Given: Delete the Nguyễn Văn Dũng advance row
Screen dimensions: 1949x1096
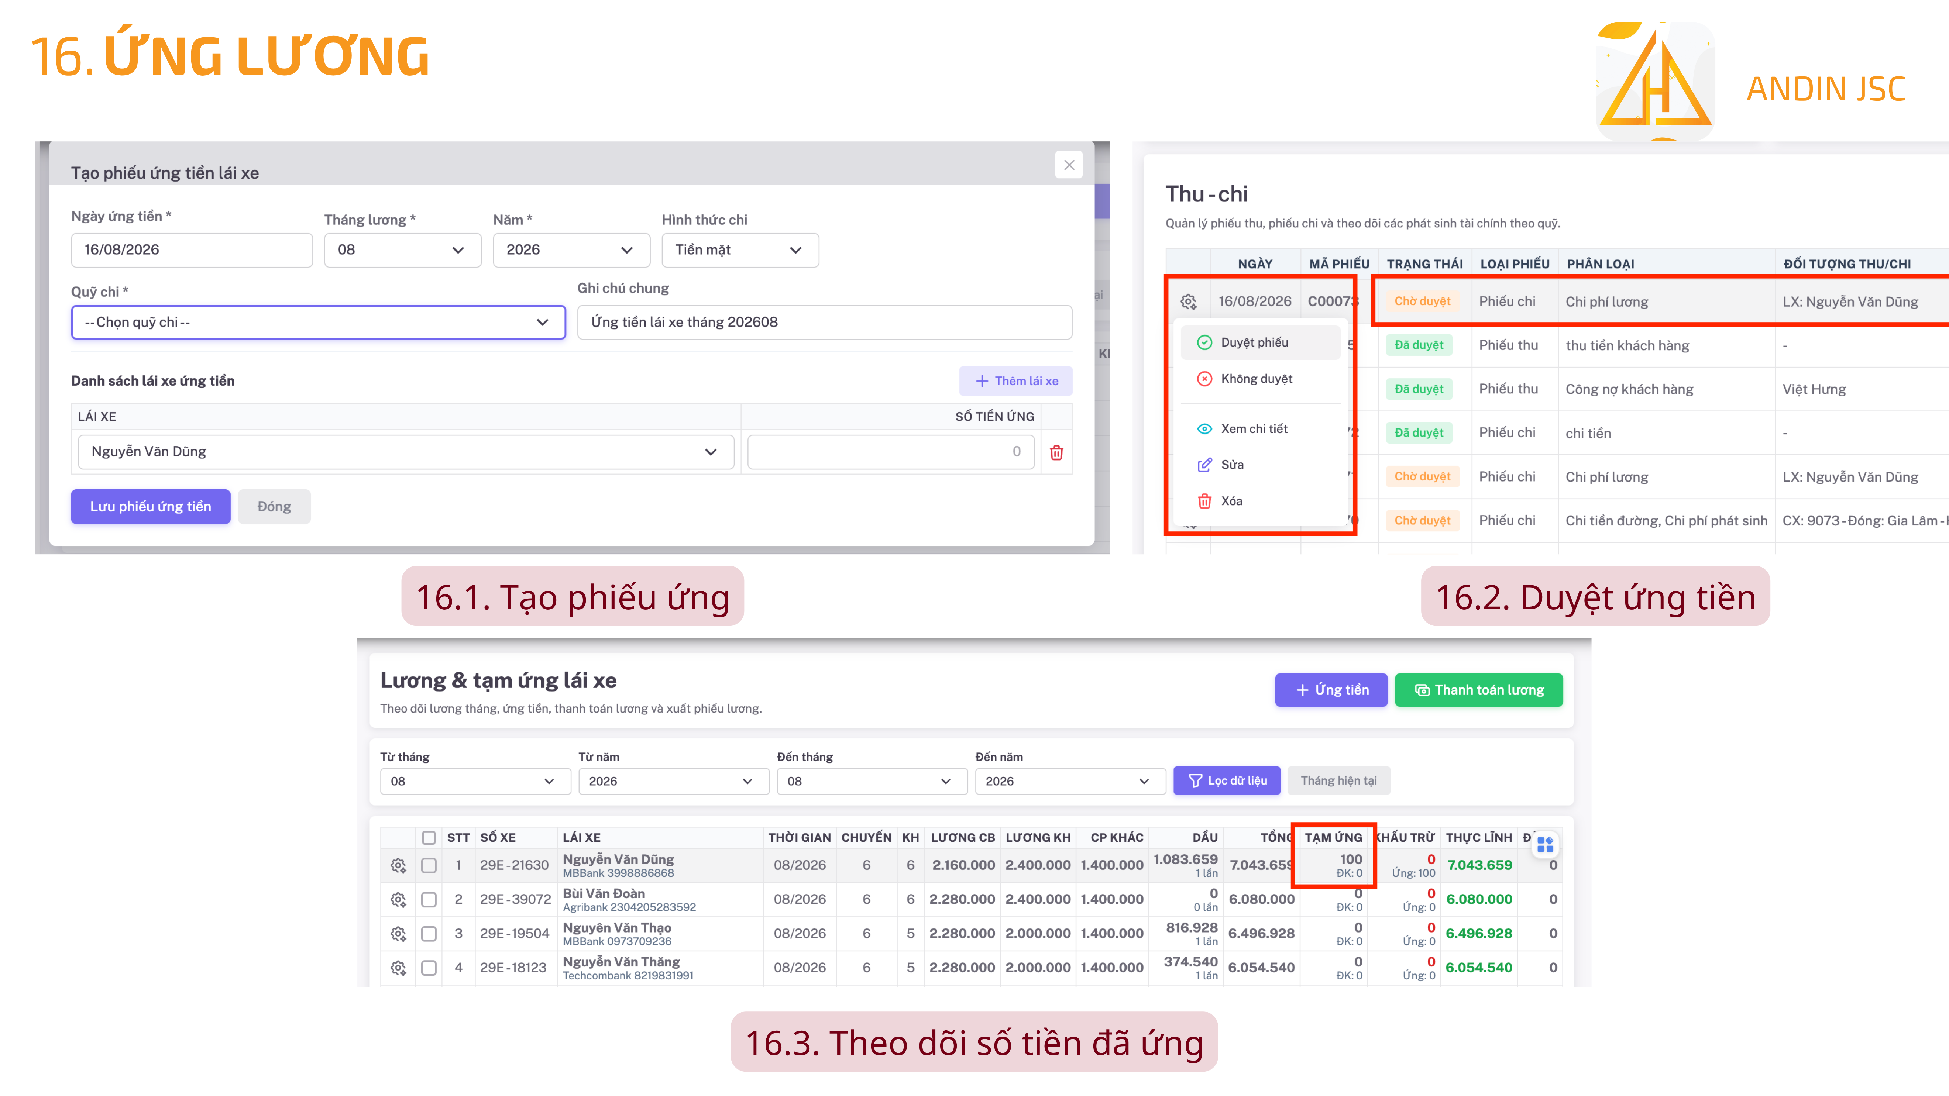Looking at the screenshot, I should 1056,452.
